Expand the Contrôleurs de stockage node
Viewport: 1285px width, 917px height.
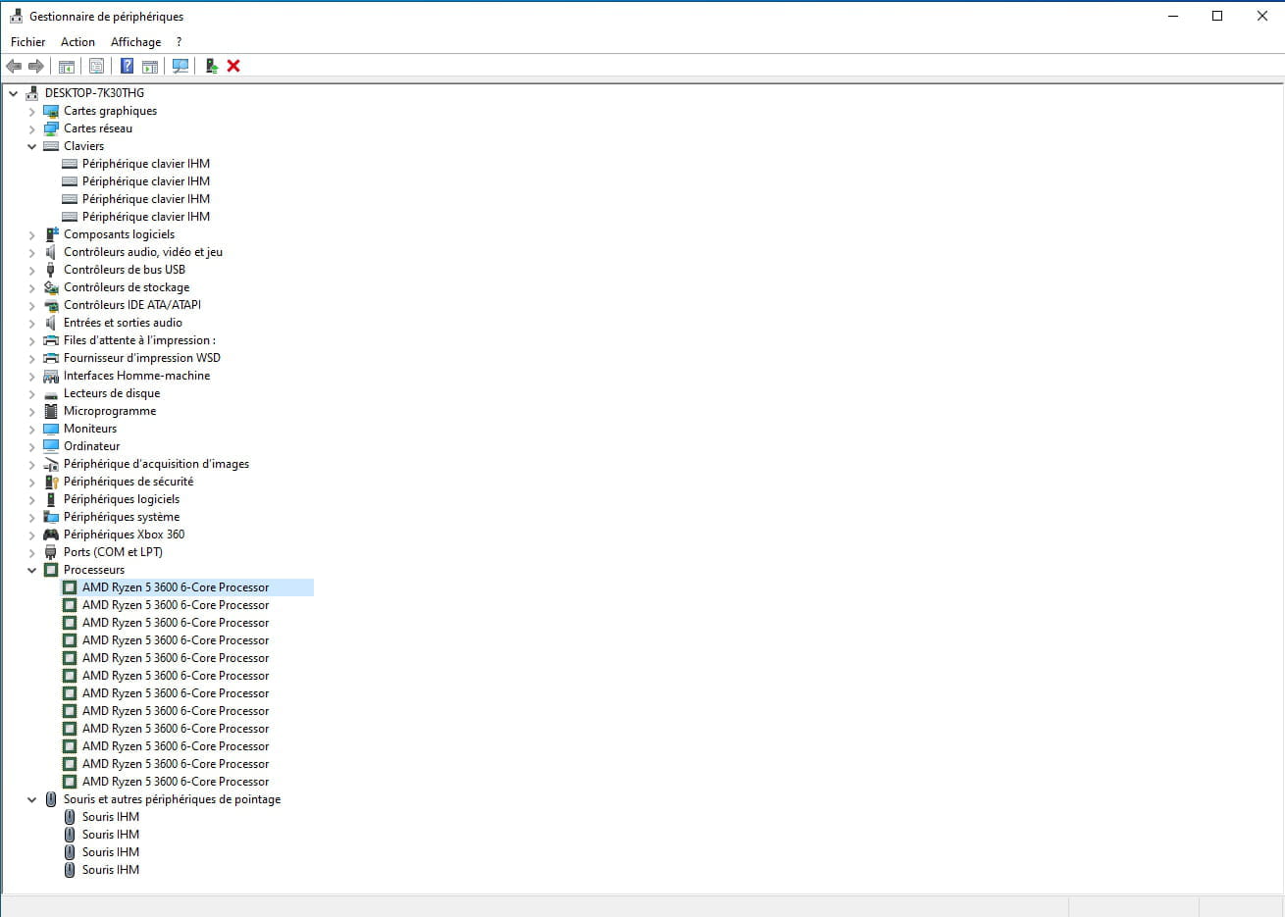31,287
